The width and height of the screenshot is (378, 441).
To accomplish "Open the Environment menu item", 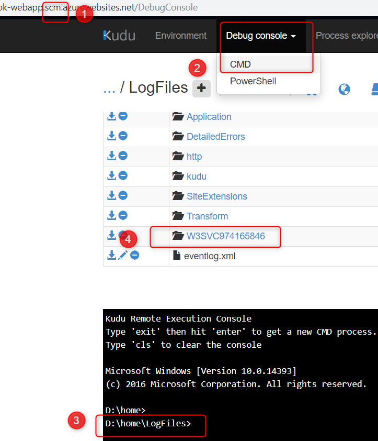I will pos(180,36).
